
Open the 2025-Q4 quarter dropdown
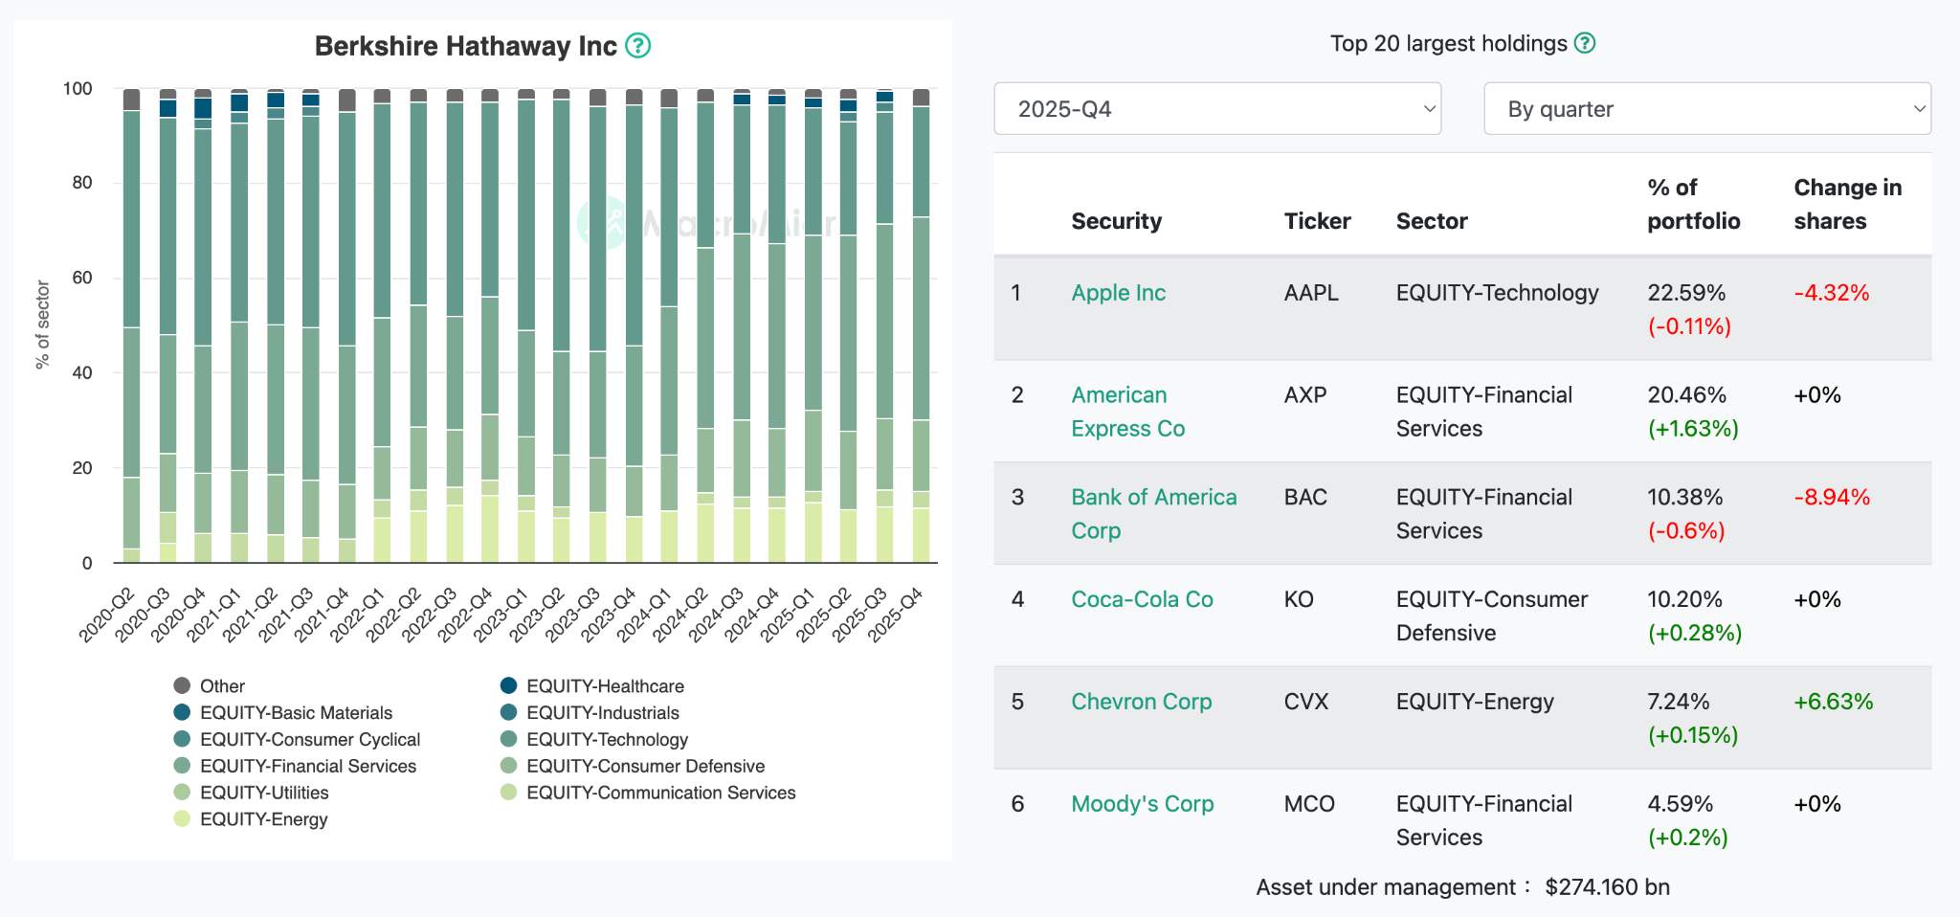coord(1217,109)
